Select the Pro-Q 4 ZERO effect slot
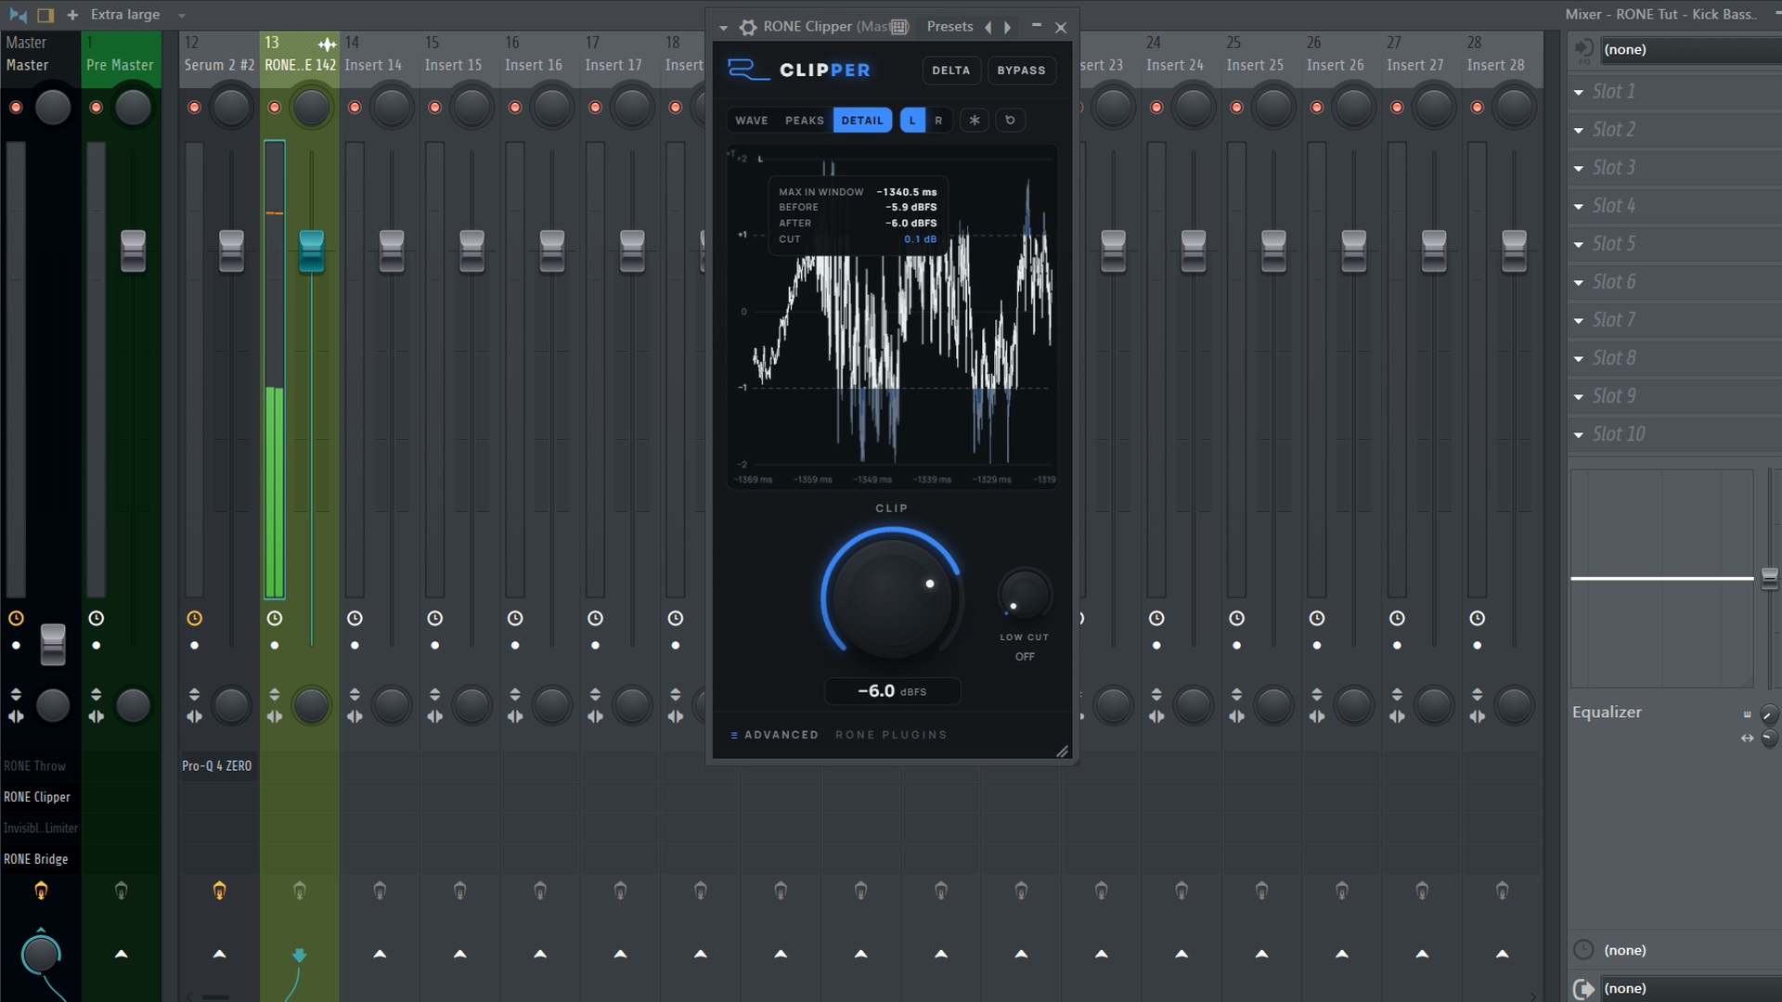 pyautogui.click(x=217, y=766)
